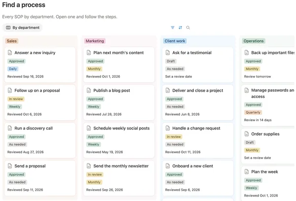Open the Ask for a testimonial title
The height and width of the screenshot is (201, 296).
coord(192,53)
